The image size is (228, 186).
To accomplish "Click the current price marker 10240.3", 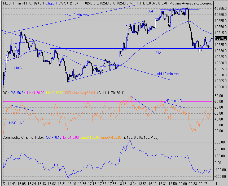I will click(x=221, y=38).
